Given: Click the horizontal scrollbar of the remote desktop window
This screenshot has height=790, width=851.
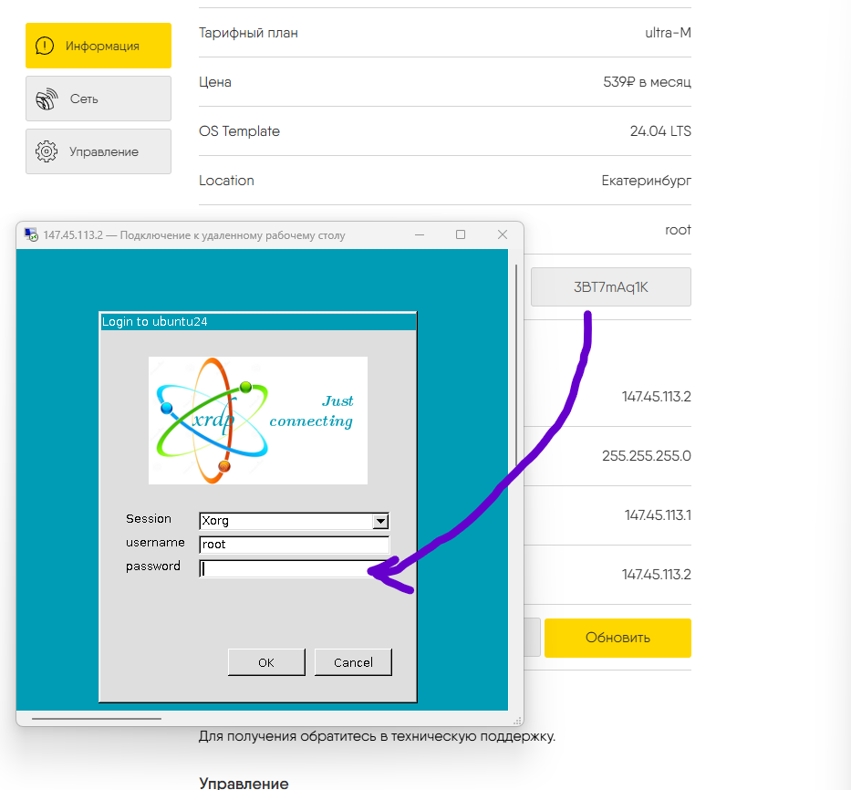Looking at the screenshot, I should click(x=97, y=718).
